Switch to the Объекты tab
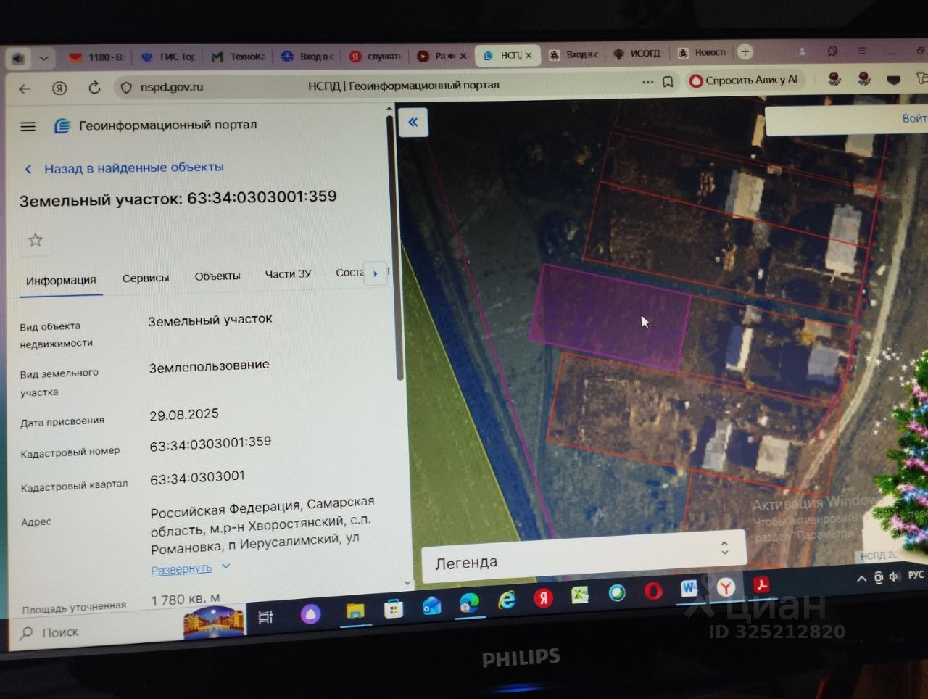 coord(217,276)
